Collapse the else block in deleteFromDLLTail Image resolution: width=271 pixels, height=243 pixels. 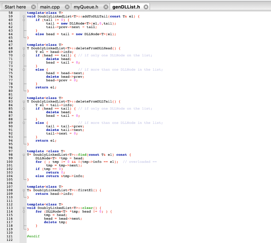[24, 123]
